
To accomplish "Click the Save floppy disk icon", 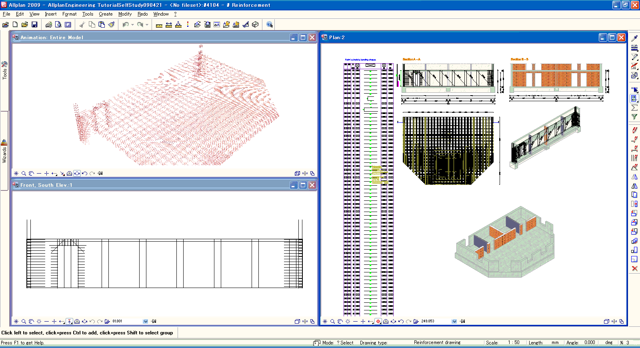I will (x=34, y=25).
